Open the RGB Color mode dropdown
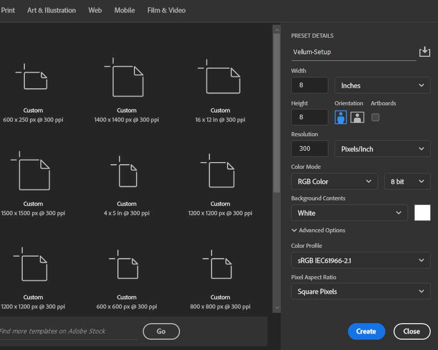438x350 pixels. [334, 182]
